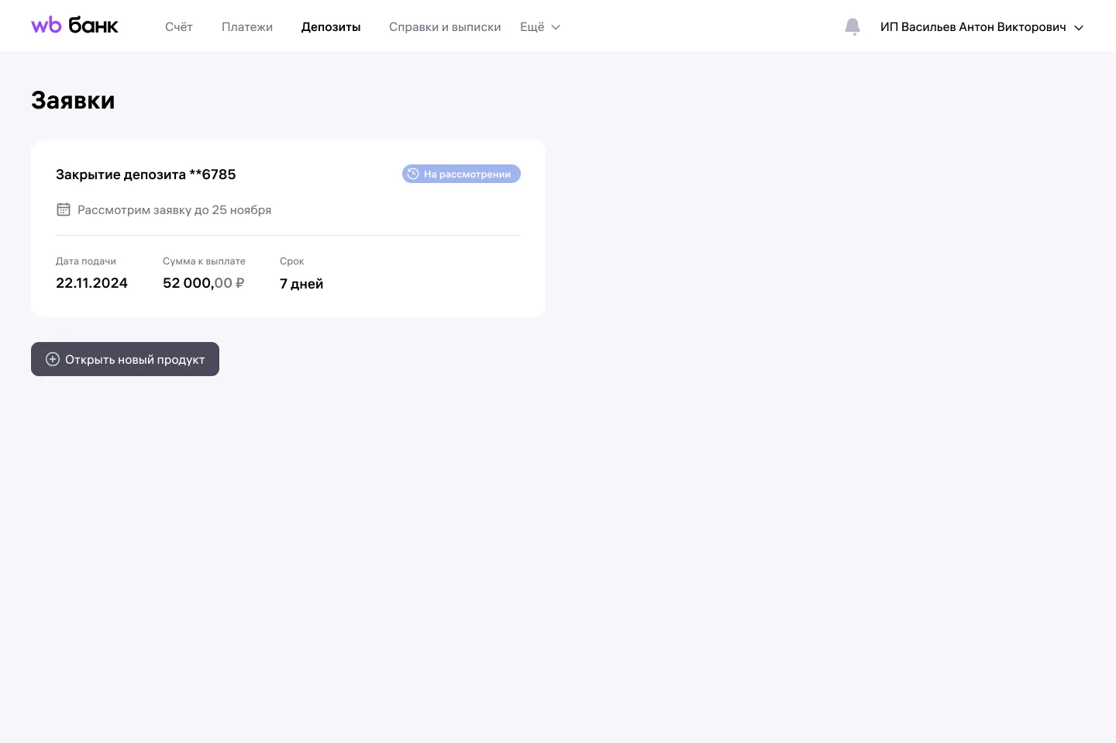Click the plus icon on the new product button
1116x743 pixels.
point(53,359)
